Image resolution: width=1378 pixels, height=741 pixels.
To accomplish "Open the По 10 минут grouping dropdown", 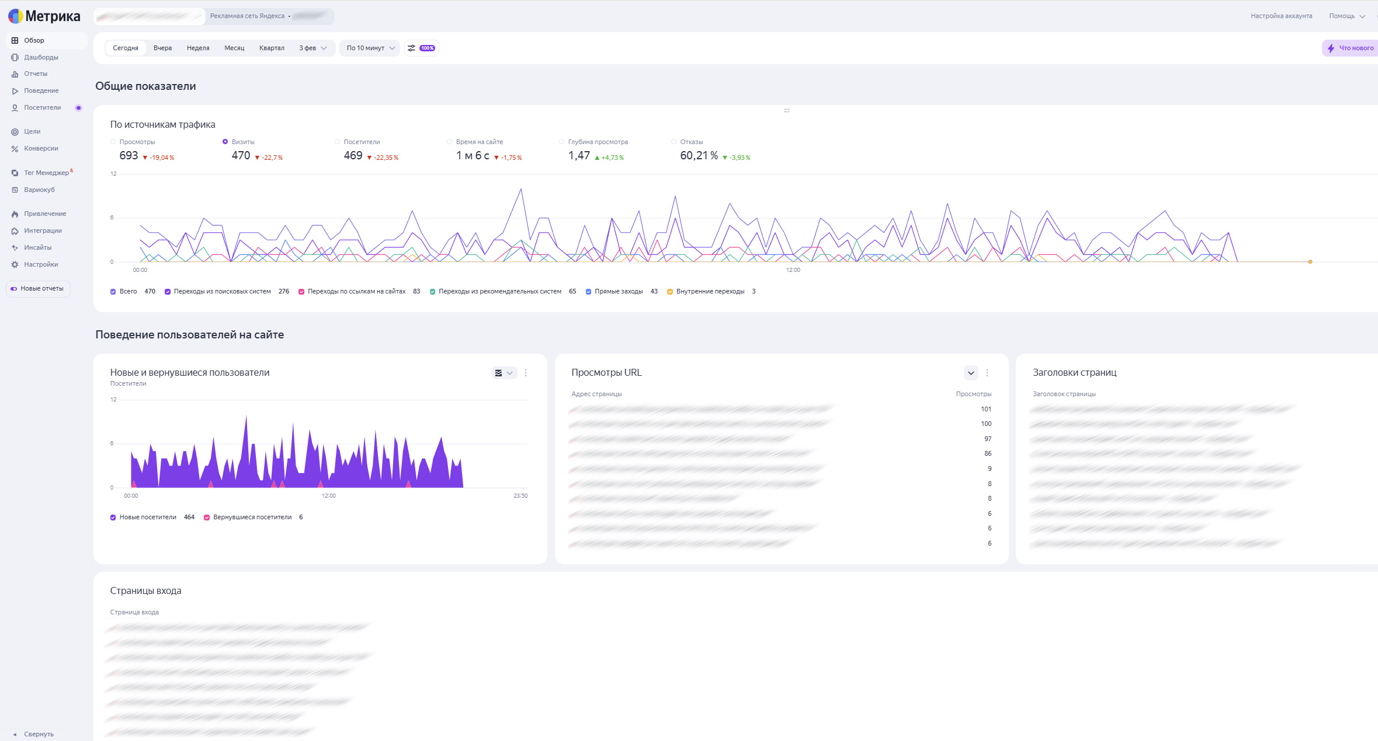I will point(370,48).
